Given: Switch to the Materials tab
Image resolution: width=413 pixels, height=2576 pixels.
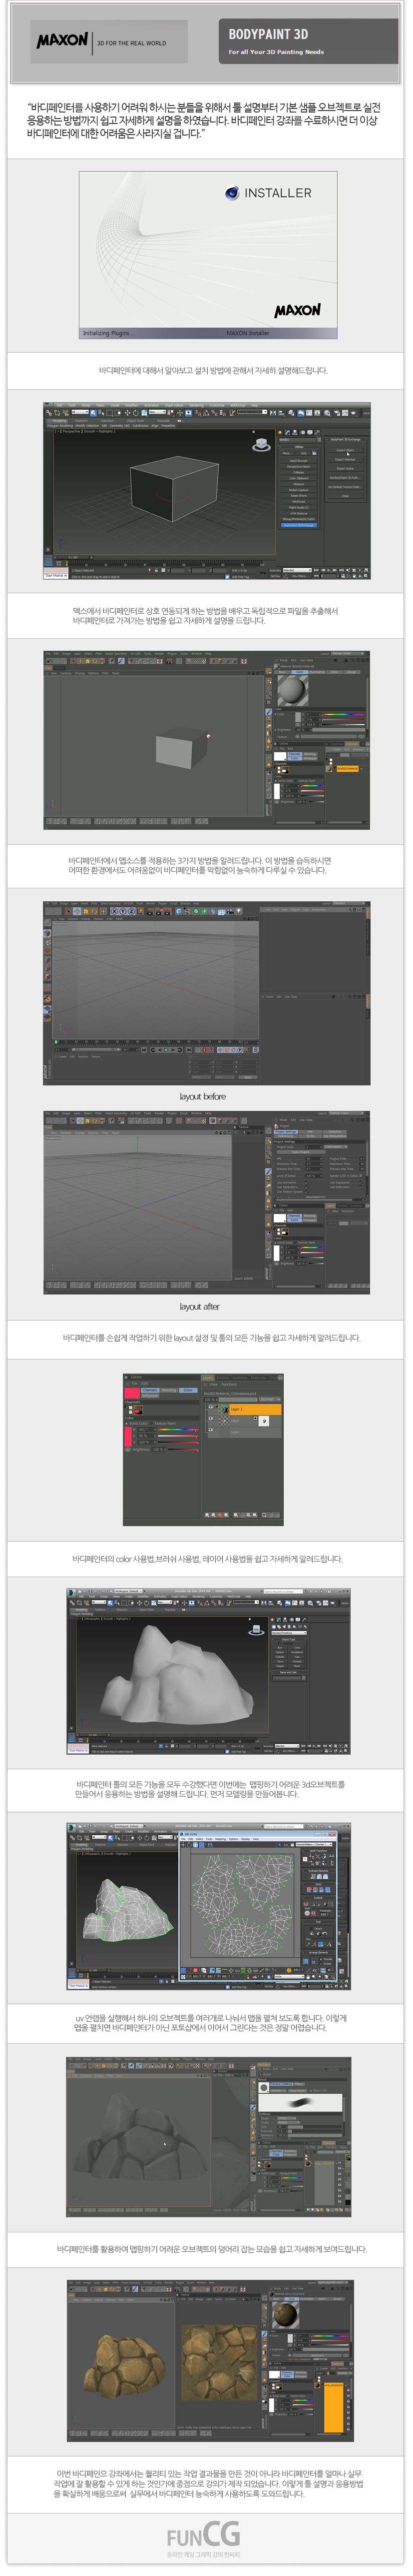Looking at the screenshot, I should (258, 1378).
